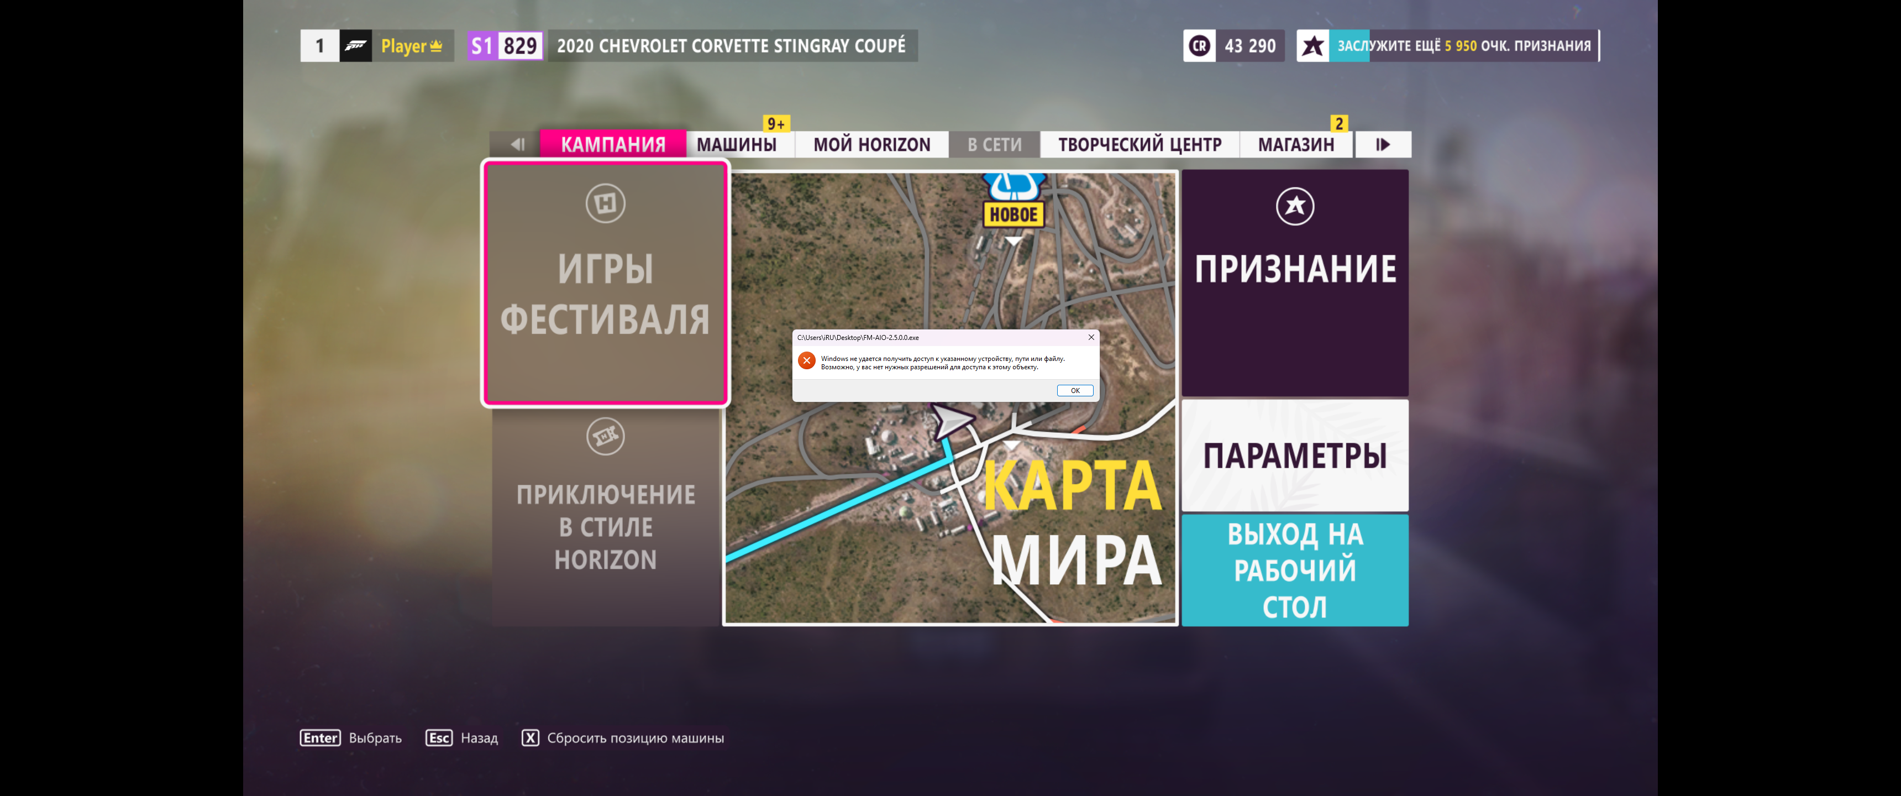This screenshot has width=1901, height=796.
Task: Click the 2 badge above Магазин
Action: coord(1338,123)
